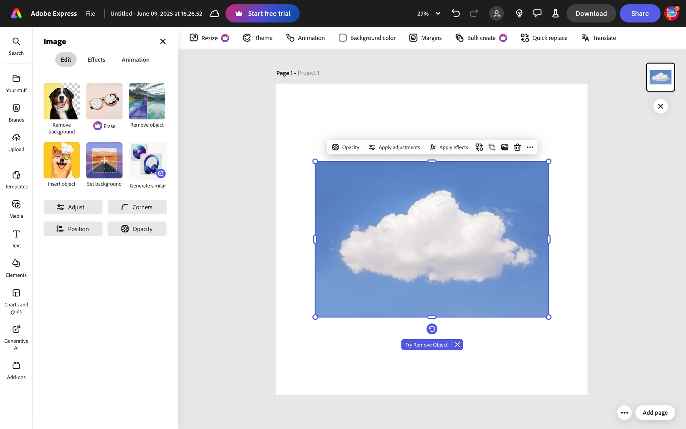Expand the 27% zoom level dropdown

pyautogui.click(x=438, y=14)
